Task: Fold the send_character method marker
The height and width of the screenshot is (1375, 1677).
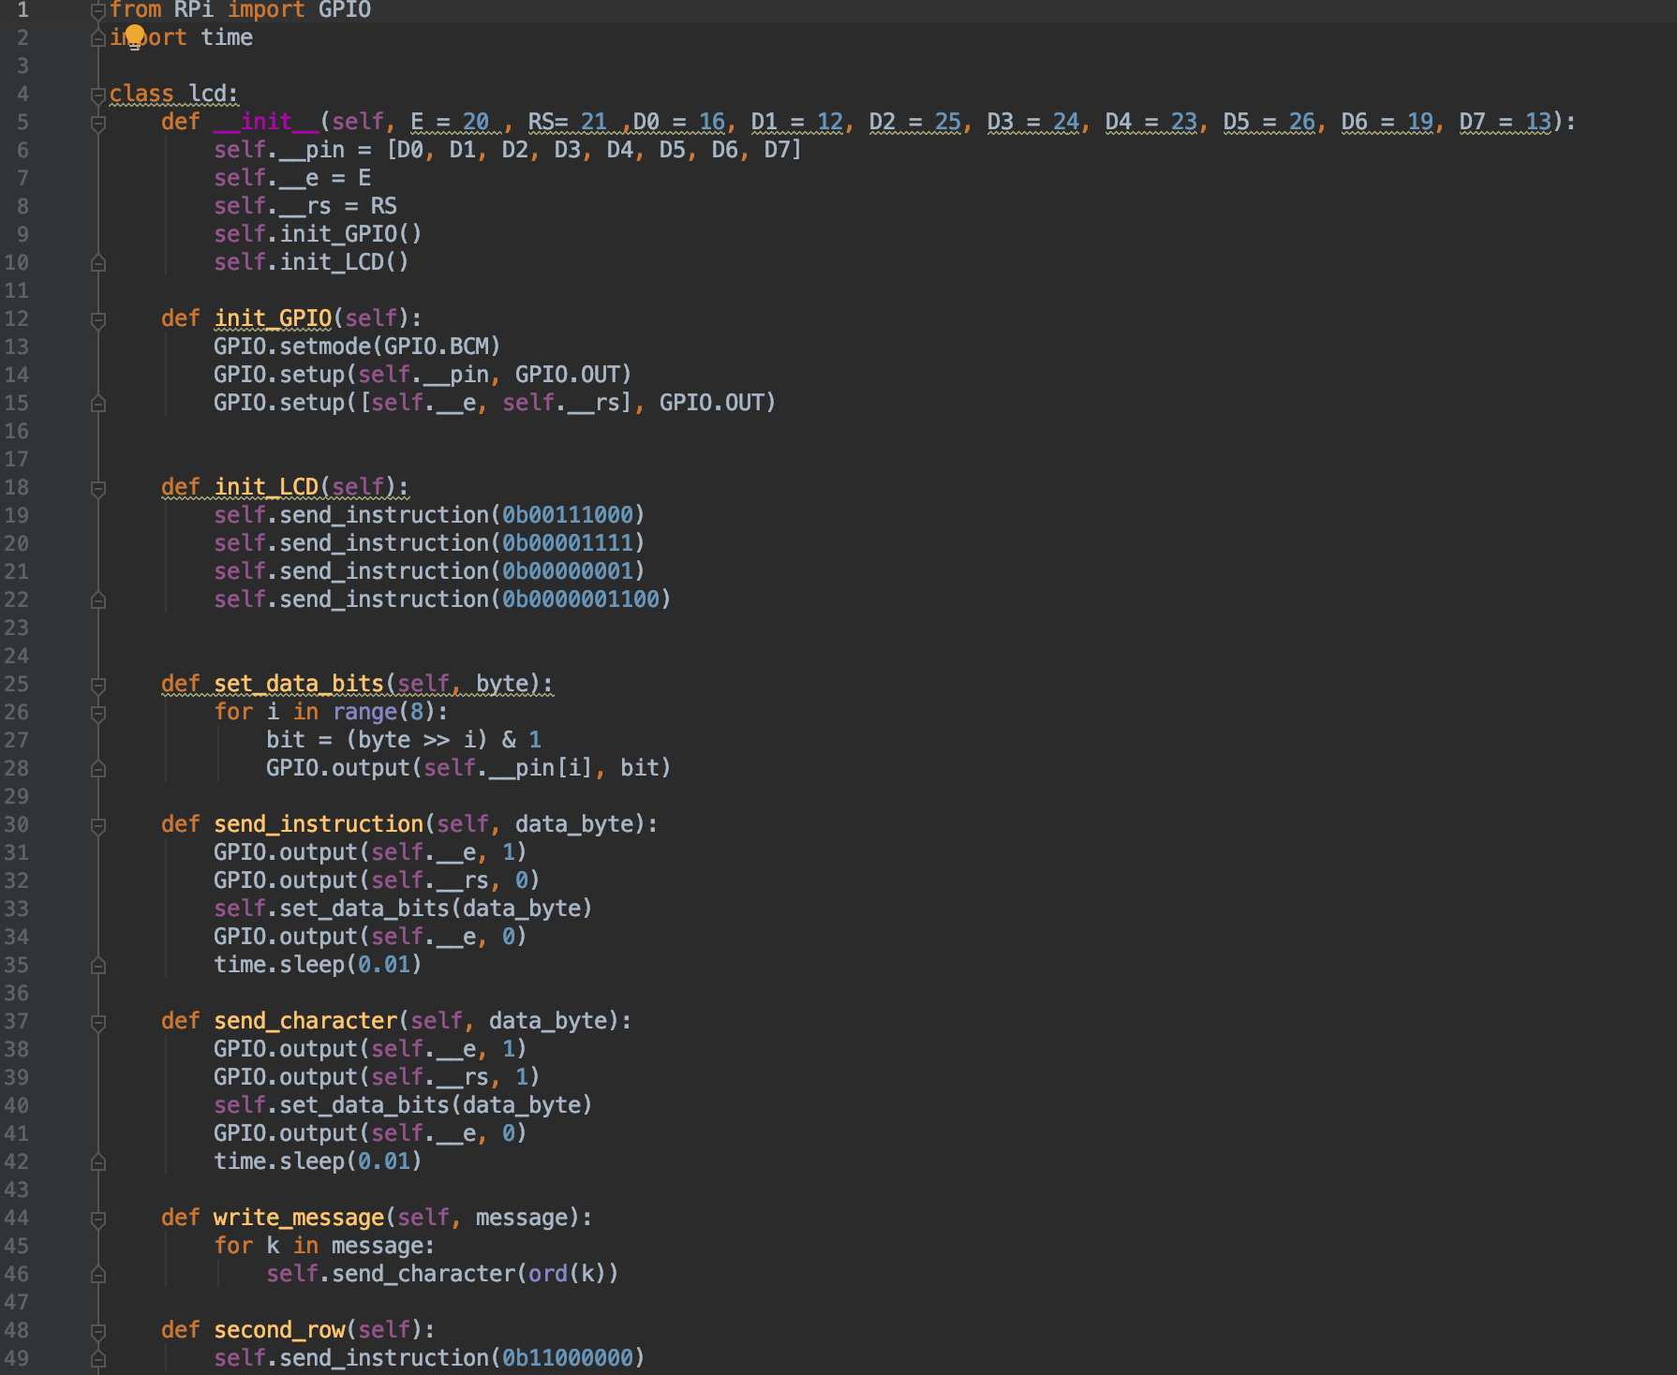Action: (97, 1022)
